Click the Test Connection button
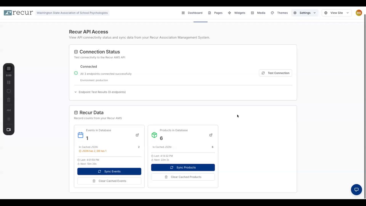 coord(275,73)
